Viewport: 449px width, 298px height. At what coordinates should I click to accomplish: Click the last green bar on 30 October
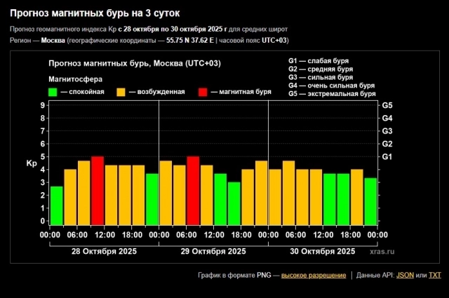370,201
